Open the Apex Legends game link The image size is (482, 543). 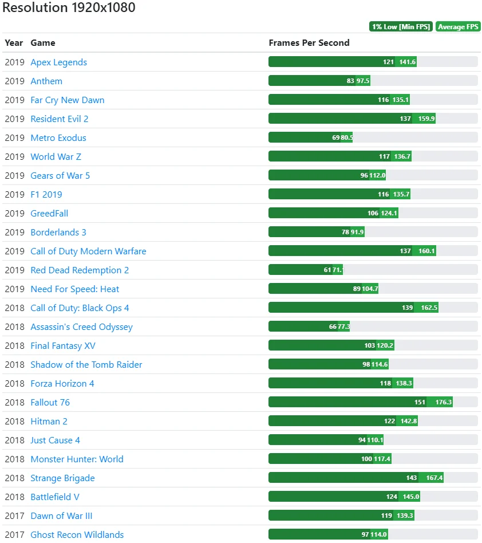pyautogui.click(x=58, y=62)
